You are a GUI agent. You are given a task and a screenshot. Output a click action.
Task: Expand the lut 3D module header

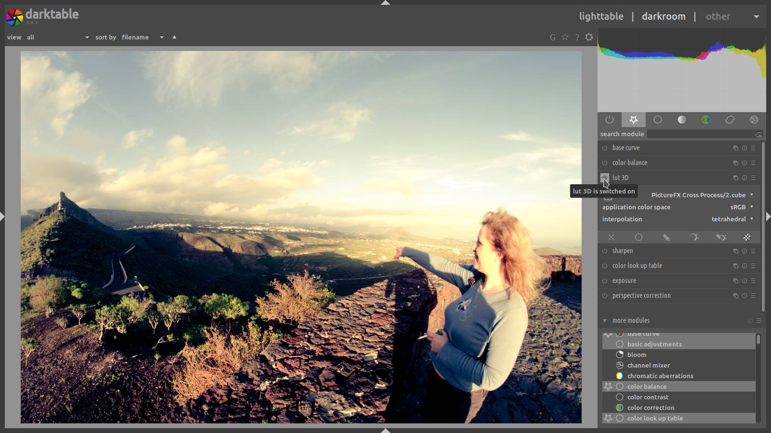coord(620,178)
